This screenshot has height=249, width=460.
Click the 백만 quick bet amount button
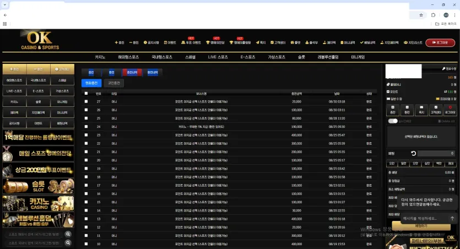[439, 164]
